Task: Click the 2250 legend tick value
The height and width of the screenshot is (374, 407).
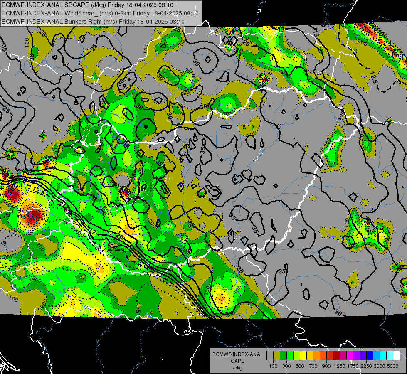Action: 366,366
